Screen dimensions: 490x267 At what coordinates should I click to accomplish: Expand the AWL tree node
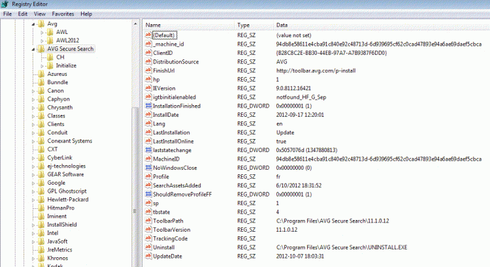click(42, 32)
